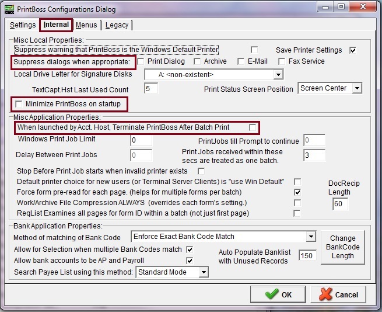
Task: Enable Minimize PrintBoss on startup
Action: coord(19,104)
